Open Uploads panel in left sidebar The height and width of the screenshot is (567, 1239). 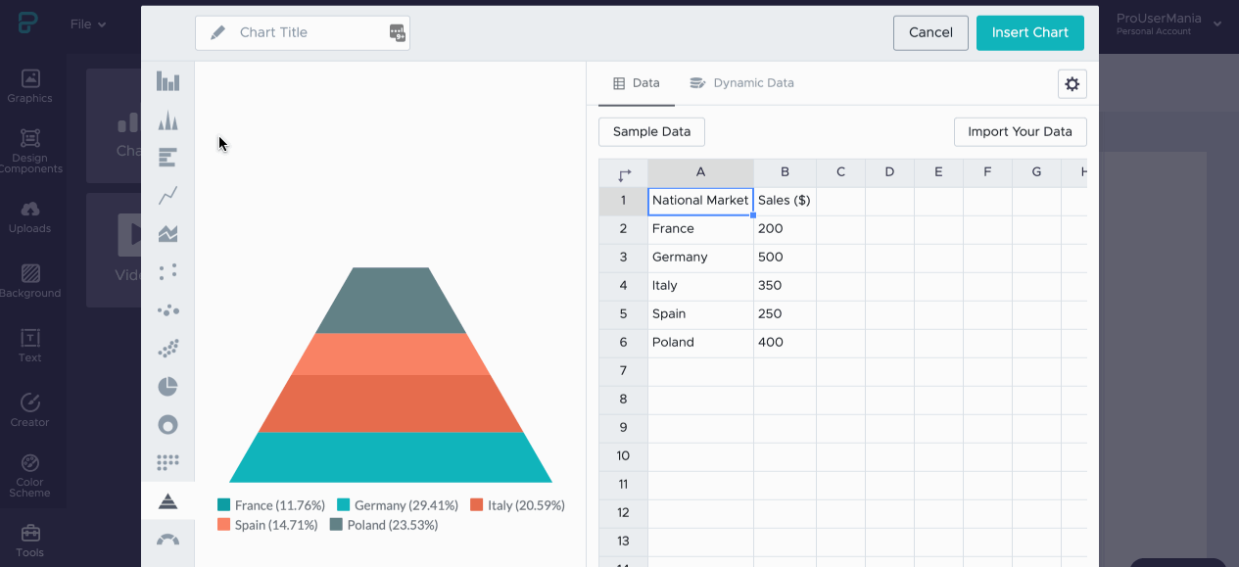pos(30,216)
